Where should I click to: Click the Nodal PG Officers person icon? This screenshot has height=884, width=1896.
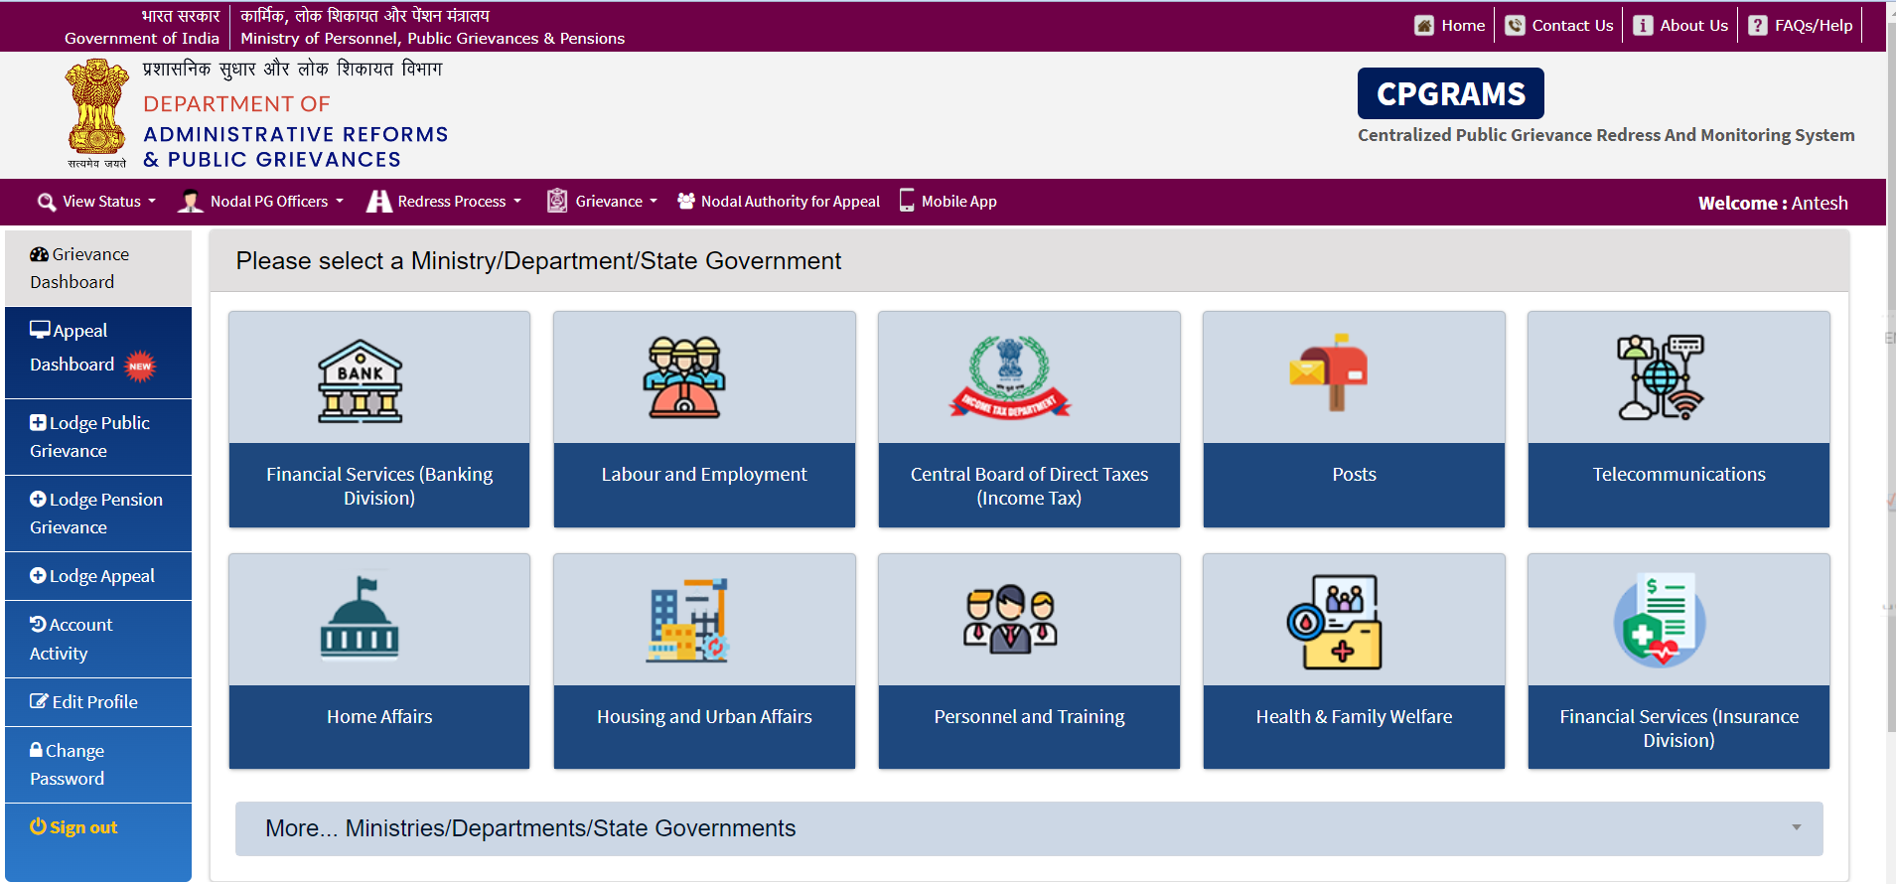190,201
